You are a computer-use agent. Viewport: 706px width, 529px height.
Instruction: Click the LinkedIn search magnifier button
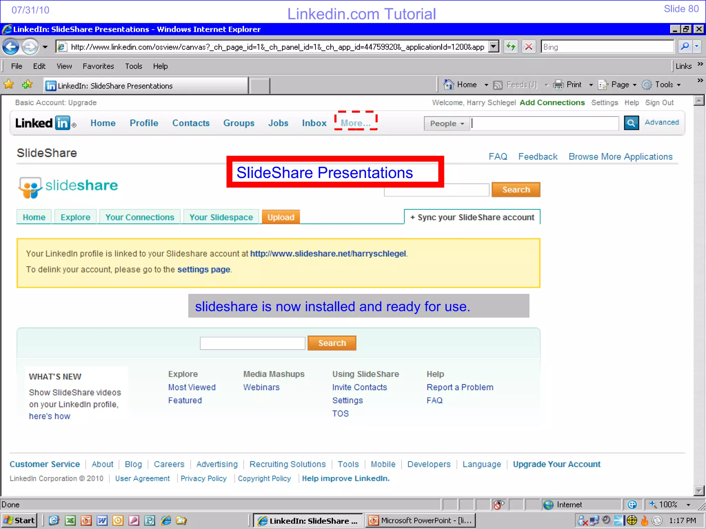coord(631,123)
